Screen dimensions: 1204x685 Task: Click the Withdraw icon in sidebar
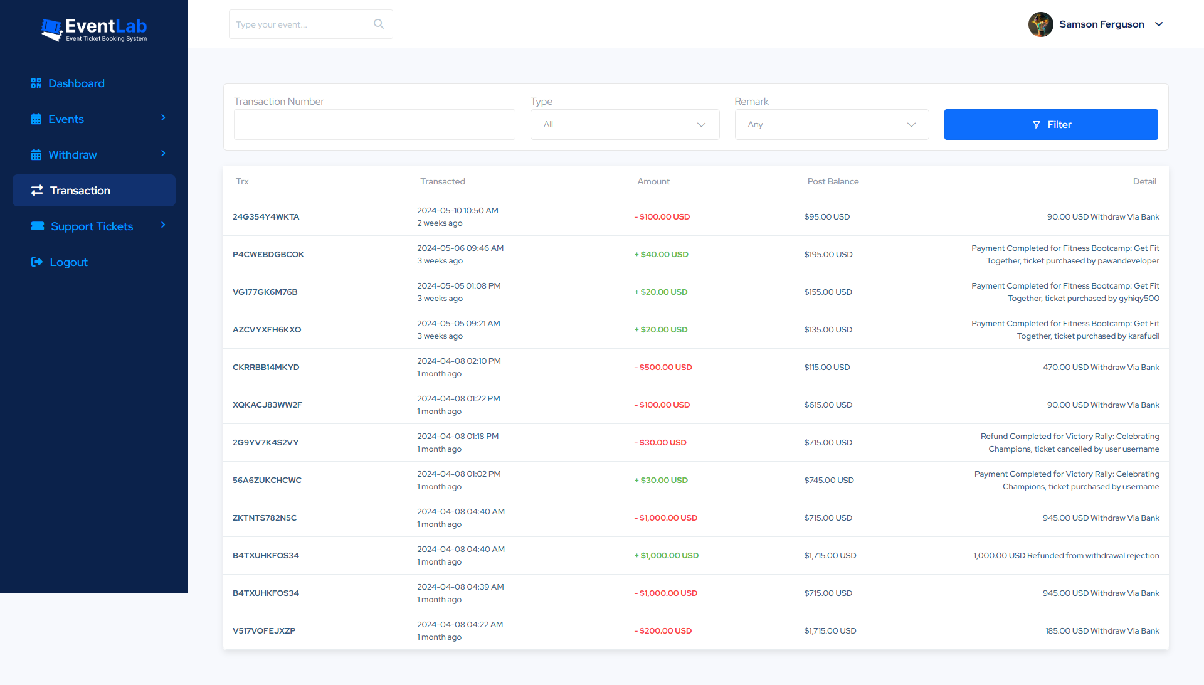(x=37, y=154)
